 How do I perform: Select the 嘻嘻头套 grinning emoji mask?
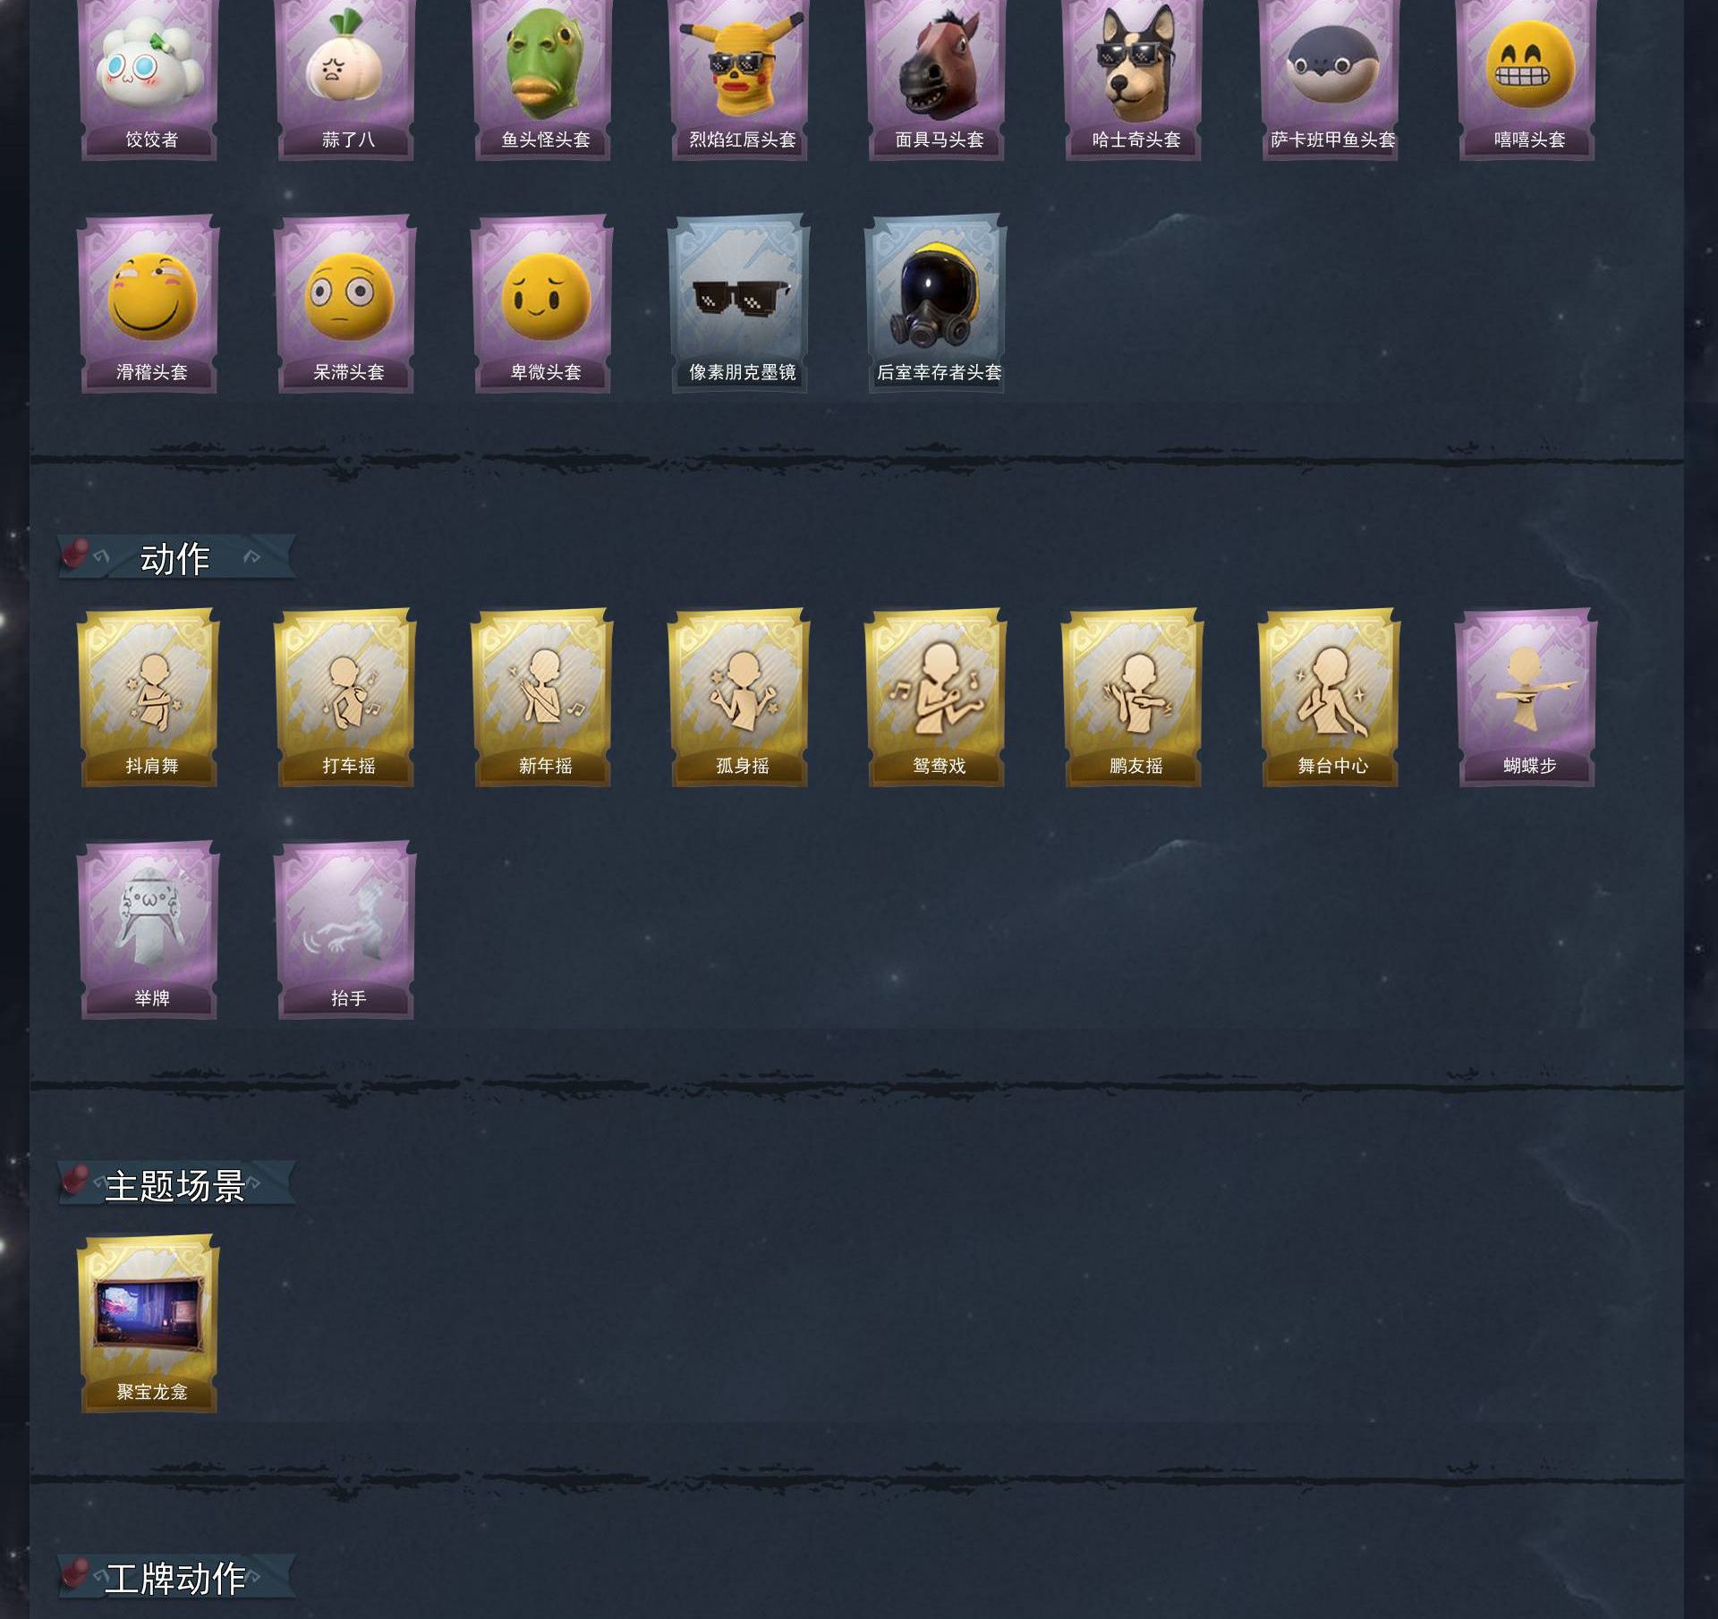point(1527,79)
